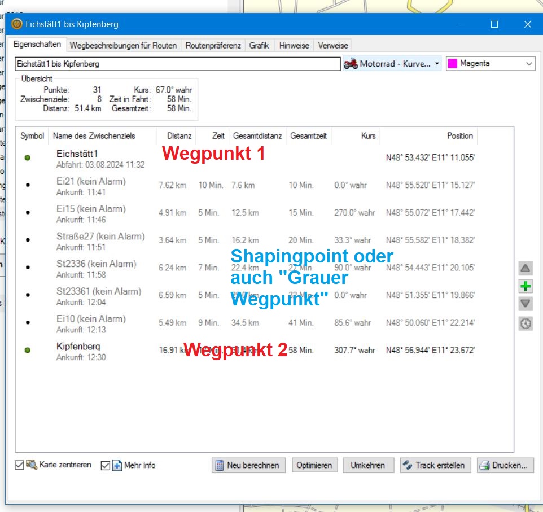Viewport: 543px width, 512px height.
Task: Click the black dot symbol for Ei21
Action: click(28, 185)
